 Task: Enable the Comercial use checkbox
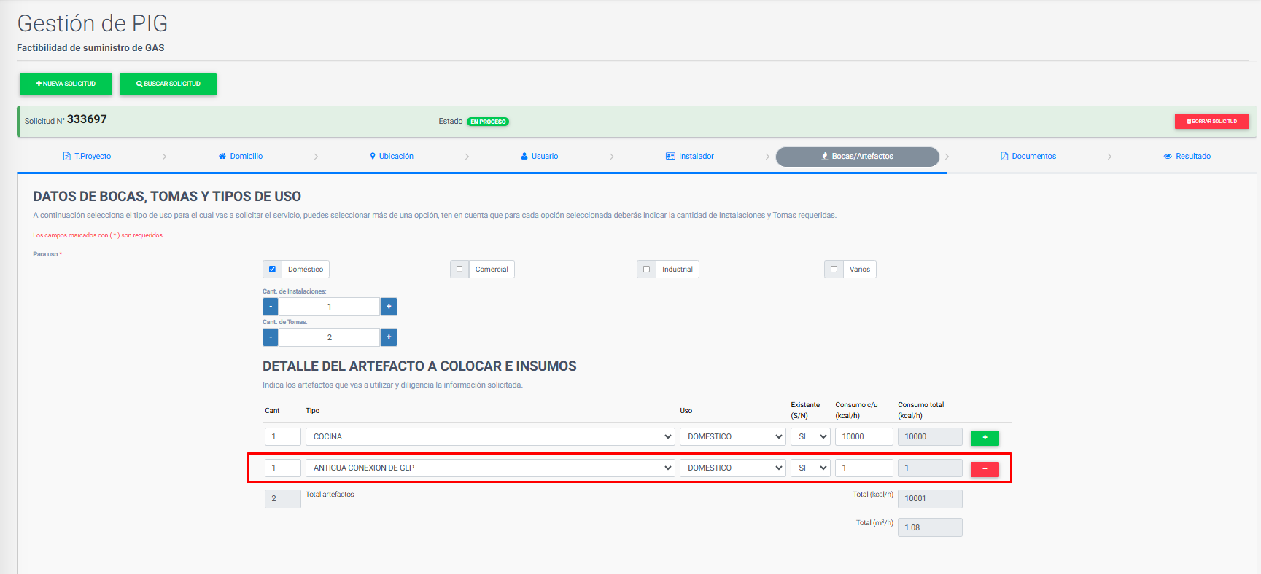click(x=459, y=270)
